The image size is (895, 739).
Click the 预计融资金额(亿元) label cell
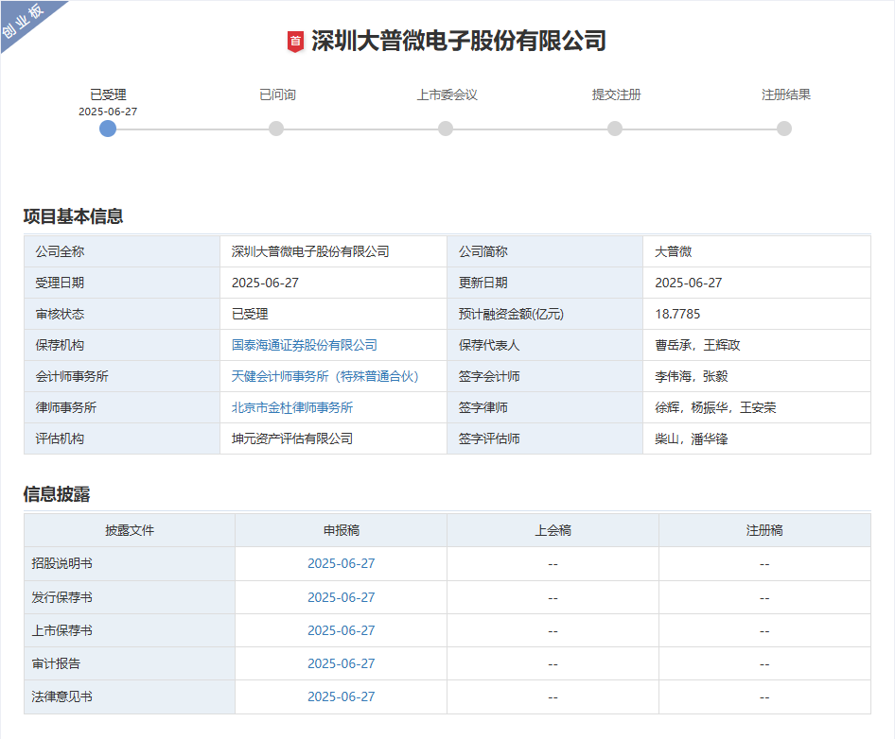[545, 314]
